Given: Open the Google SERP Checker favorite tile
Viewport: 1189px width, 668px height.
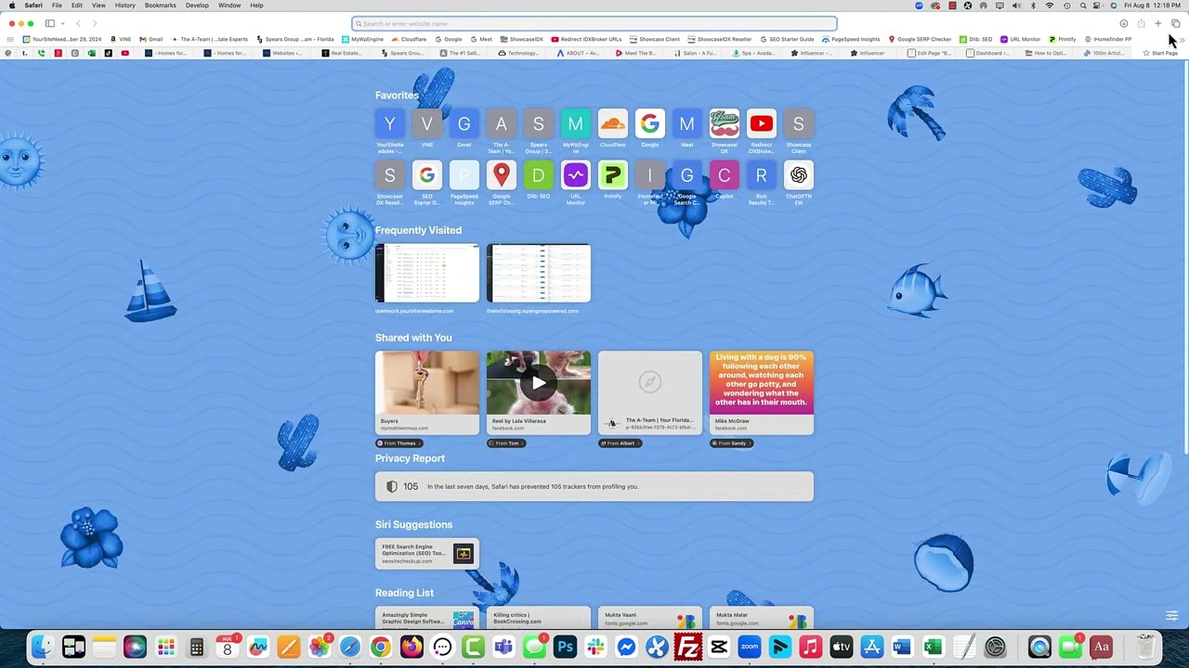Looking at the screenshot, I should (x=501, y=175).
